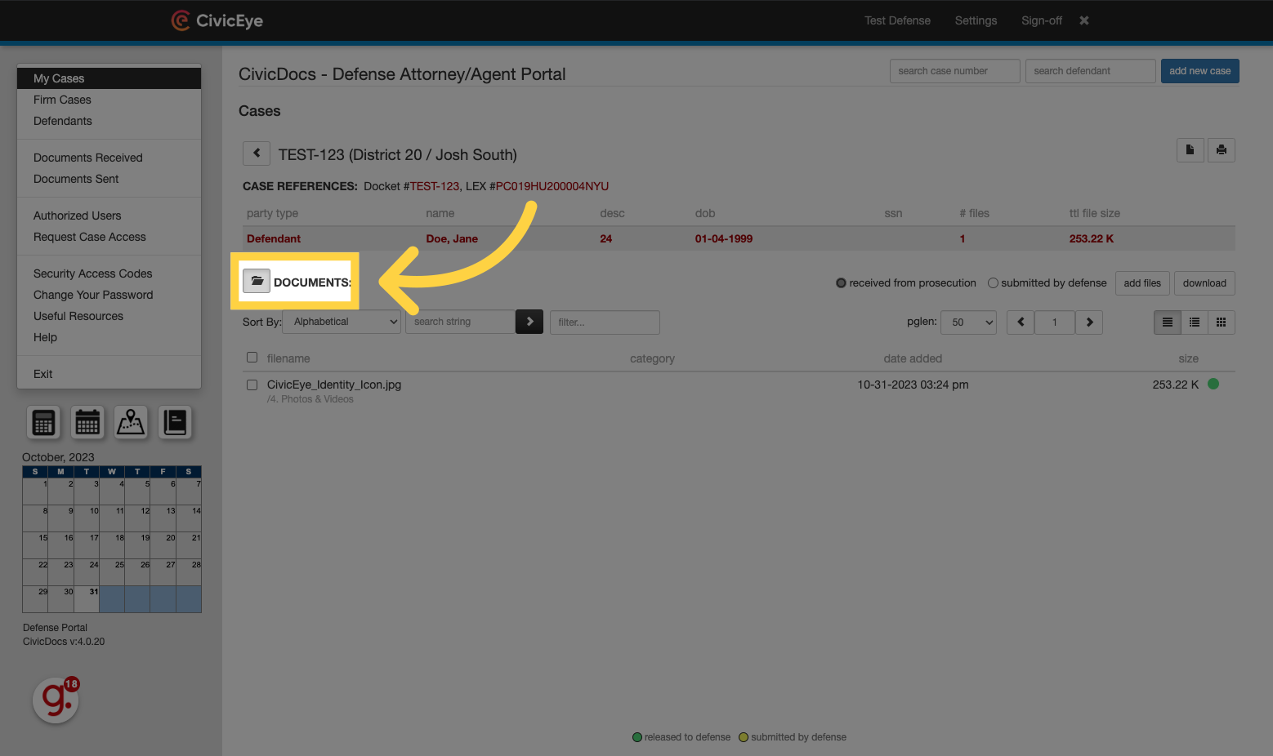Open Useful Resources
Viewport: 1273px width, 756px height.
click(109, 316)
